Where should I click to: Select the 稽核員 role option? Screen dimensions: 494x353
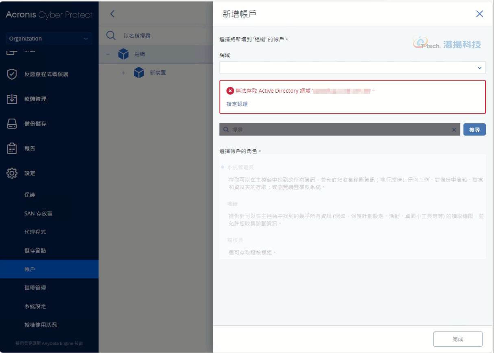pos(235,240)
